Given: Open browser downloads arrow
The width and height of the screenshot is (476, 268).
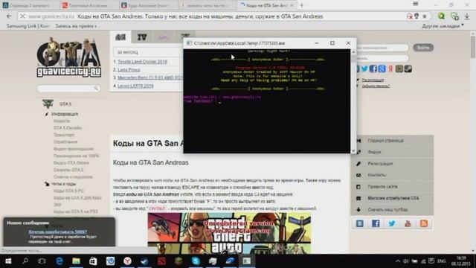Looking at the screenshot, I should pos(467,16).
